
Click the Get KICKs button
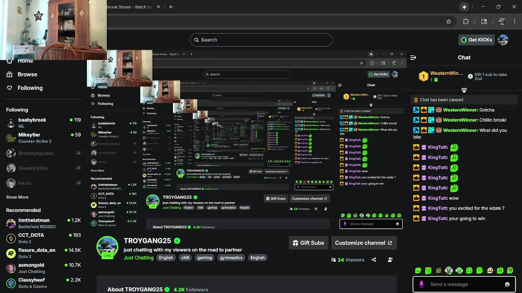477,39
